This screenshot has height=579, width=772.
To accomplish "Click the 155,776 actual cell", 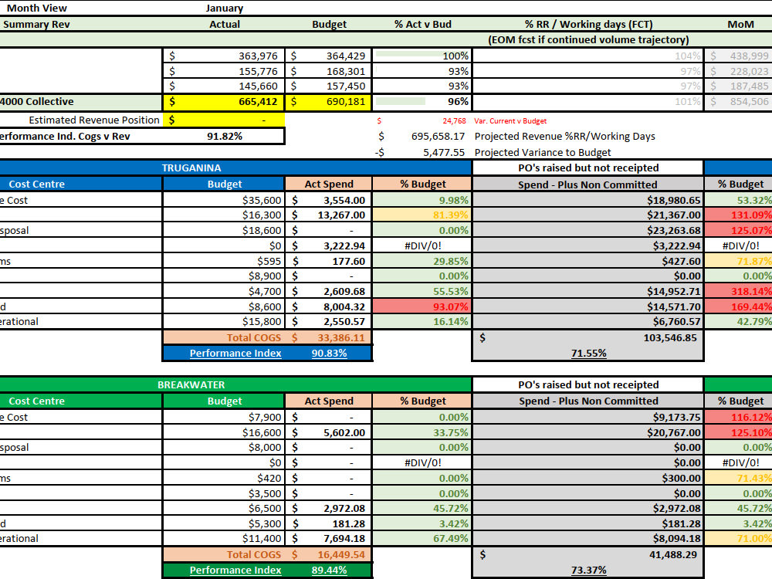I will click(x=224, y=71).
